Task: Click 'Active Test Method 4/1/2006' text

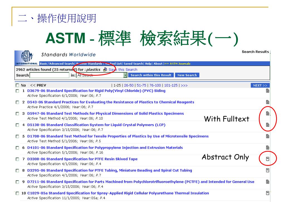Action: pos(53,118)
